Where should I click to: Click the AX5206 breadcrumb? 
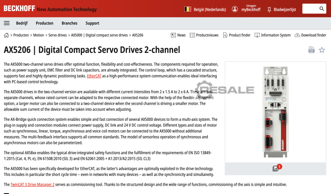point(137,35)
